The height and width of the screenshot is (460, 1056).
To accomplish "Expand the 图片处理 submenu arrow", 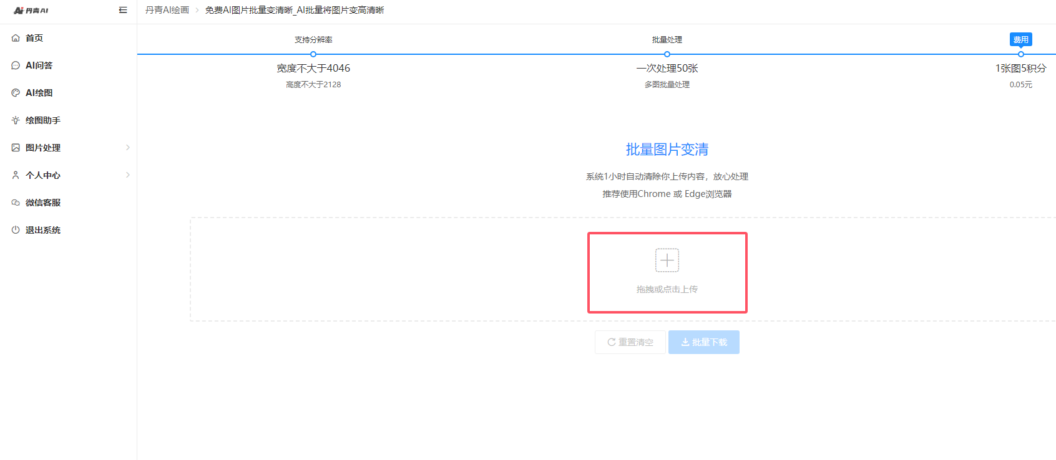I will (128, 148).
